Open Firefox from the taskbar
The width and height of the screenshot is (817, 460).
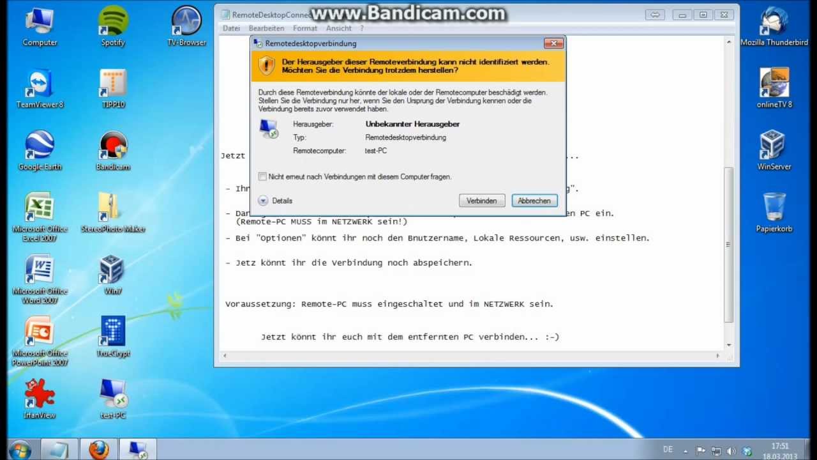(x=98, y=449)
